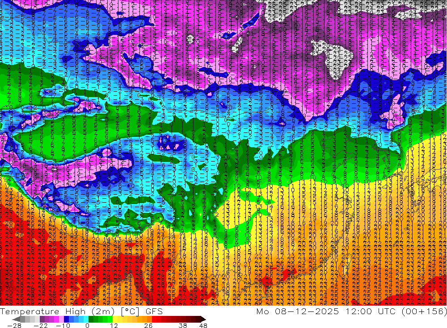Click the bright red swatch next to 26
The width and height of the screenshot is (447, 328).
pos(154,319)
